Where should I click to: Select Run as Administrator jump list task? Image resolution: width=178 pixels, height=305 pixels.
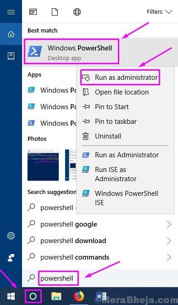pos(125,155)
